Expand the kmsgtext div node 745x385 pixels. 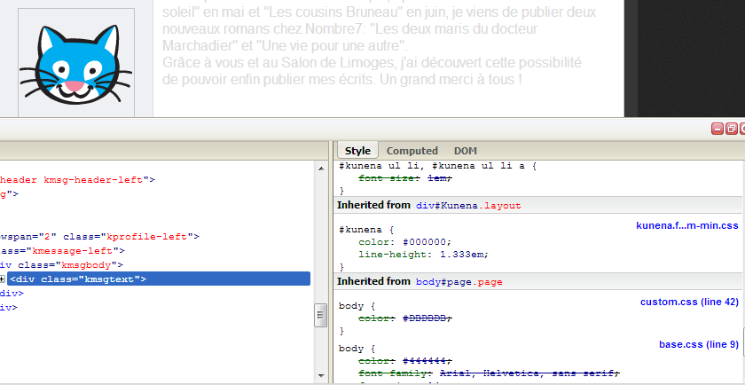tap(3, 279)
